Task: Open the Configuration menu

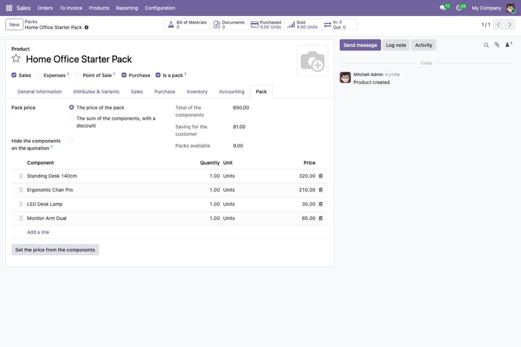Action: pos(160,8)
